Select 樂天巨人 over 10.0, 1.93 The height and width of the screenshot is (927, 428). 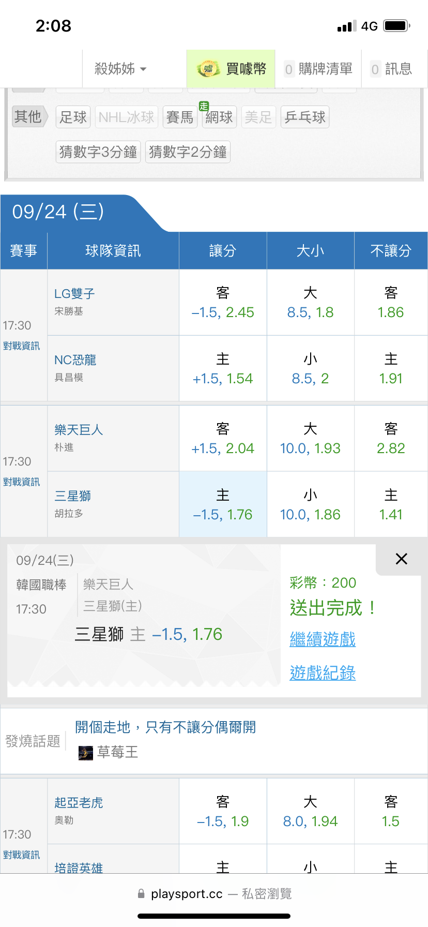click(310, 439)
